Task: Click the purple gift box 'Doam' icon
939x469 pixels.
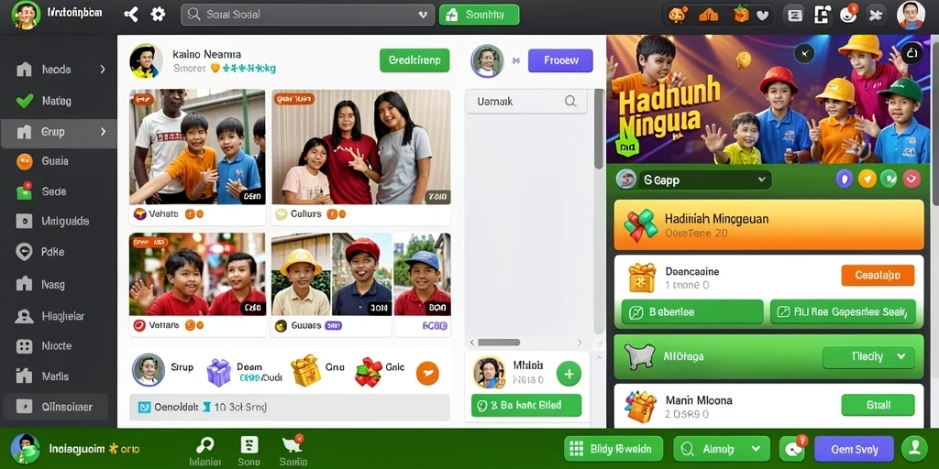Action: point(218,372)
